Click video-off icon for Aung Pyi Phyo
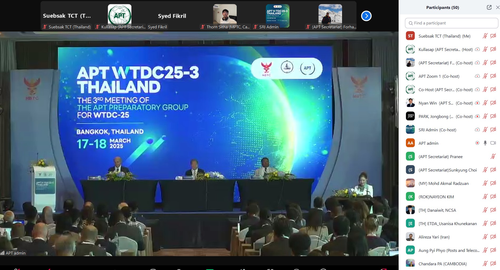Image resolution: width=500 pixels, height=270 pixels. 493,250
